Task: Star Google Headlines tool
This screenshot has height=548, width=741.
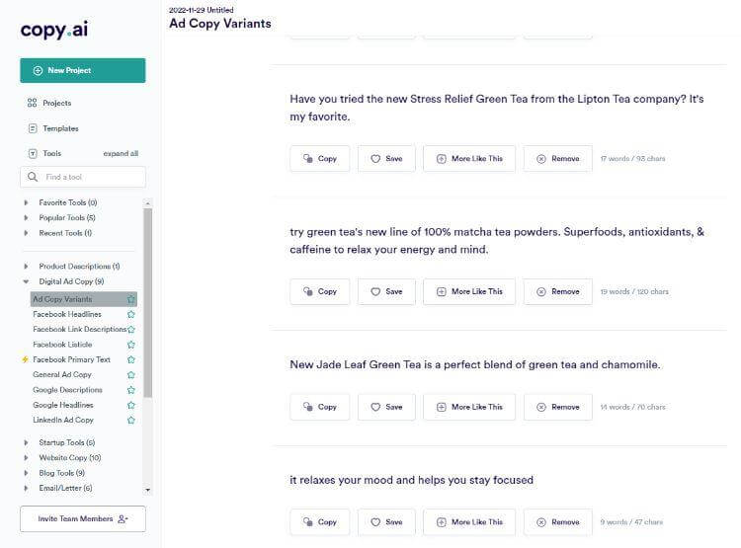Action: click(131, 405)
